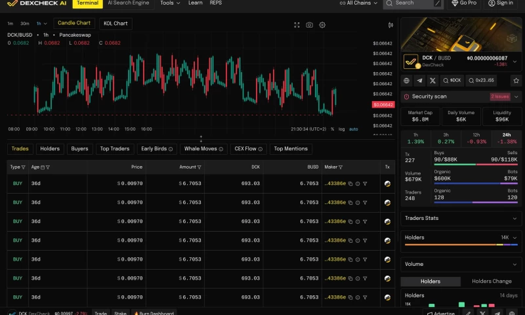Click the Holders distribution color bar

tap(461, 245)
